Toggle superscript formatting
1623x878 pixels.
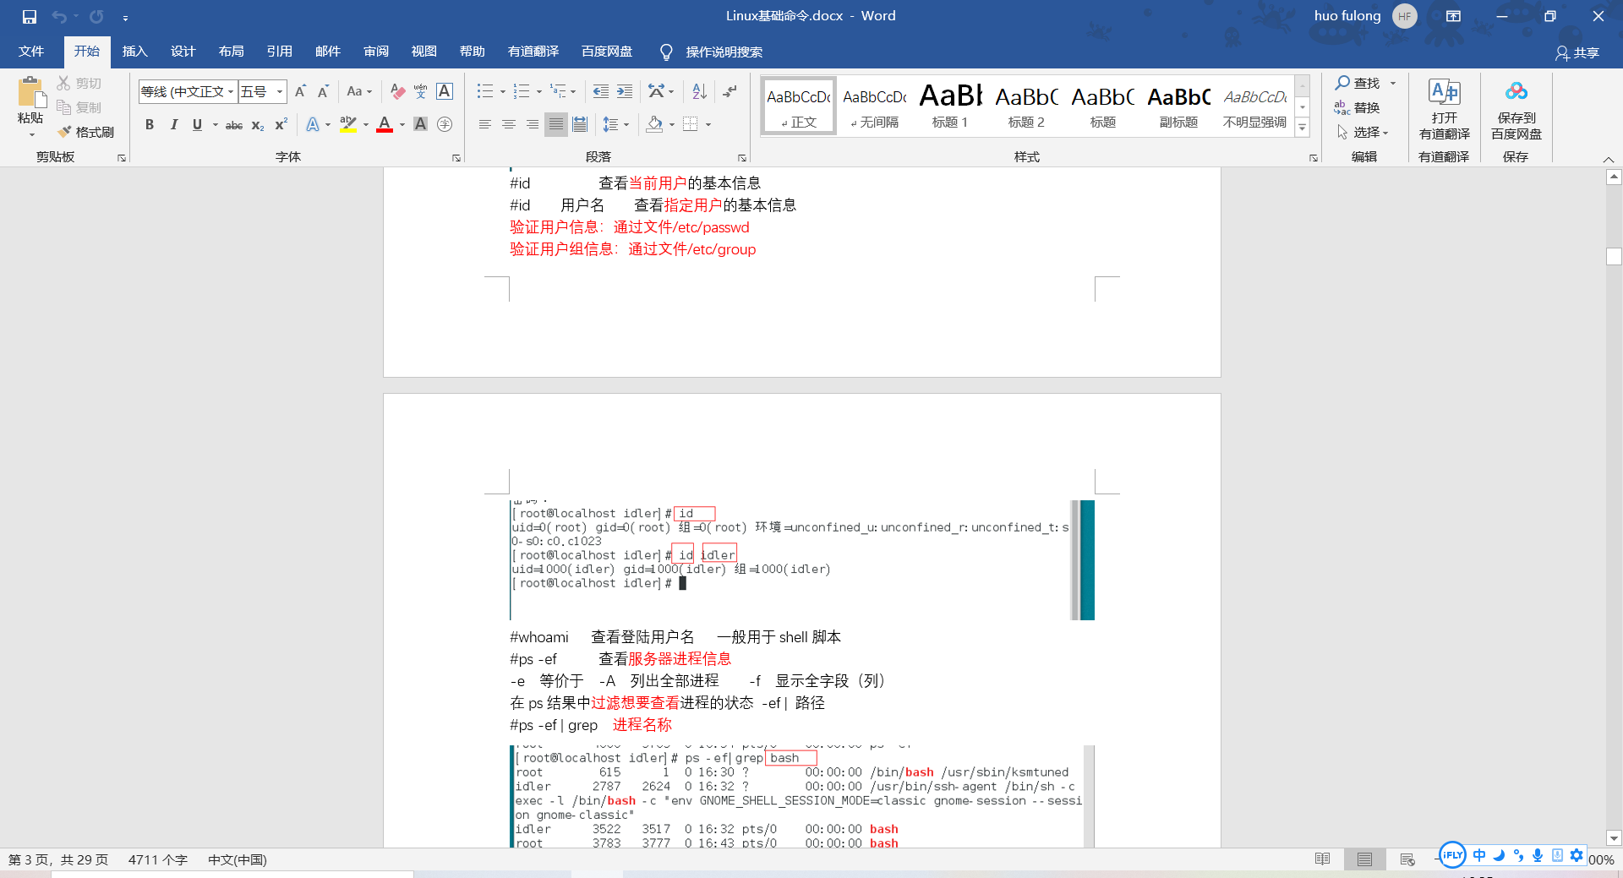[x=281, y=124]
